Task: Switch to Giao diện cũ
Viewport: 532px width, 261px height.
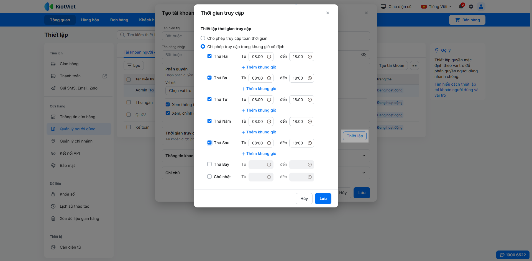Action: pyautogui.click(x=396, y=7)
